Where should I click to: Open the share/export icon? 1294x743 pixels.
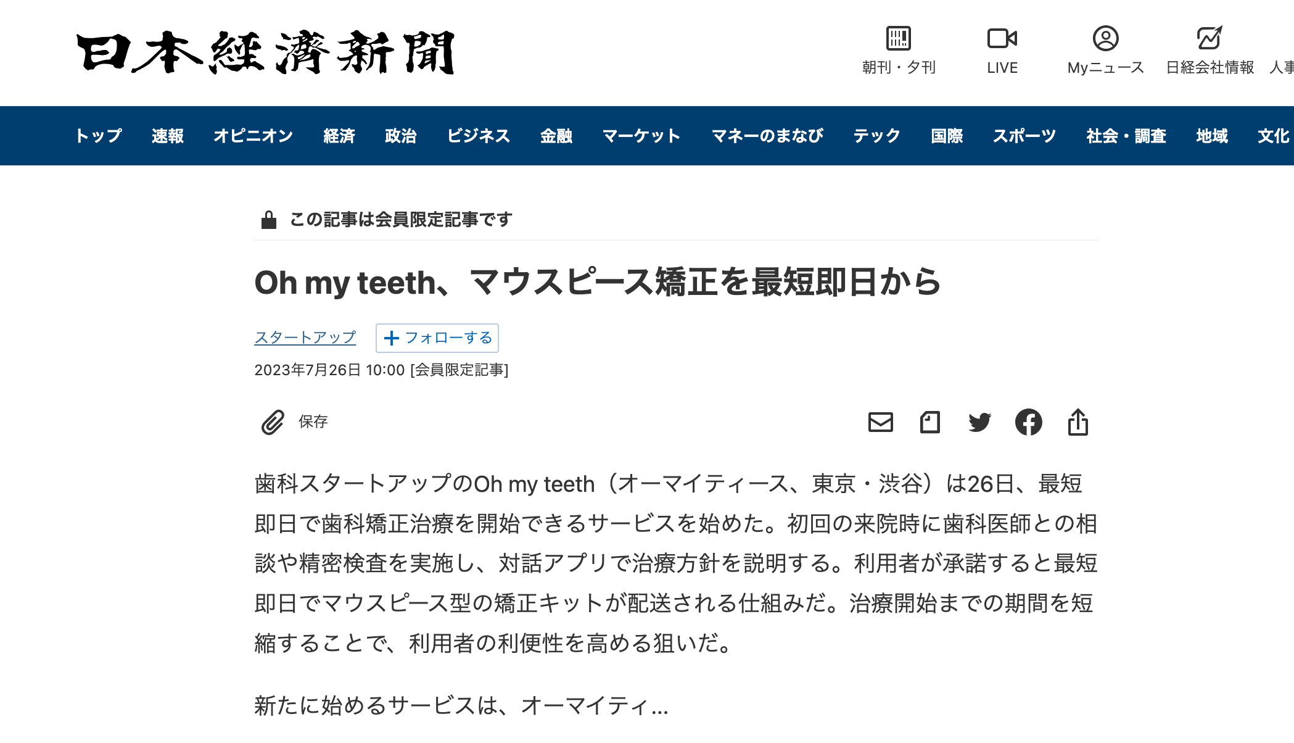point(1078,423)
